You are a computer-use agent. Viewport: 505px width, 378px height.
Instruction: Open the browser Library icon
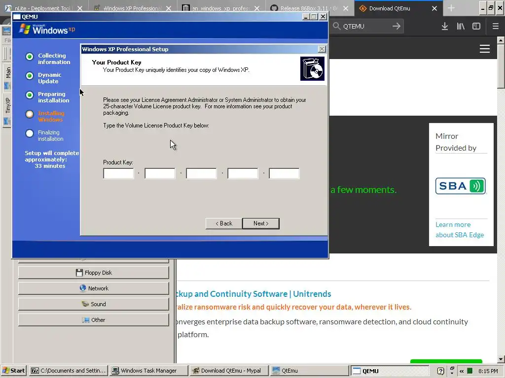(461, 27)
